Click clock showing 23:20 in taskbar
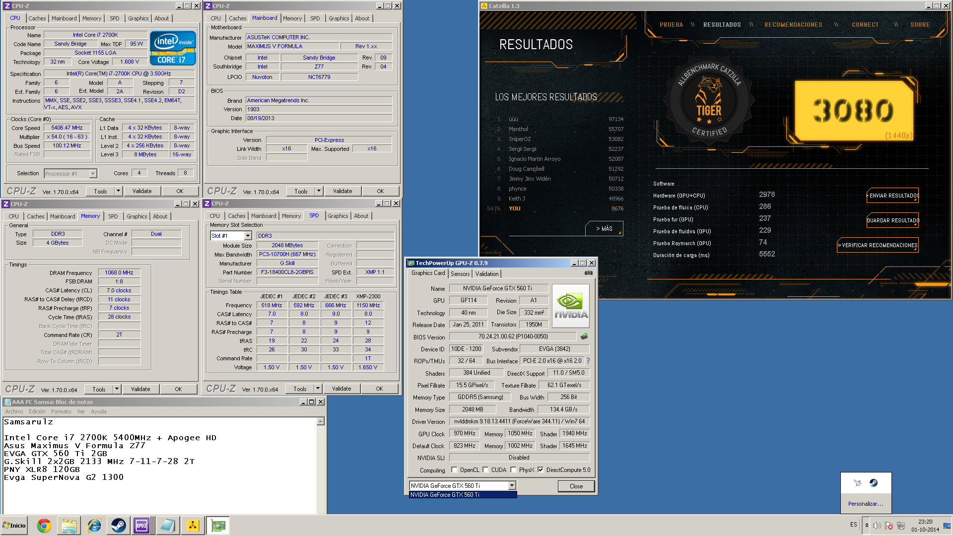Viewport: 953px width, 536px height. (925, 526)
